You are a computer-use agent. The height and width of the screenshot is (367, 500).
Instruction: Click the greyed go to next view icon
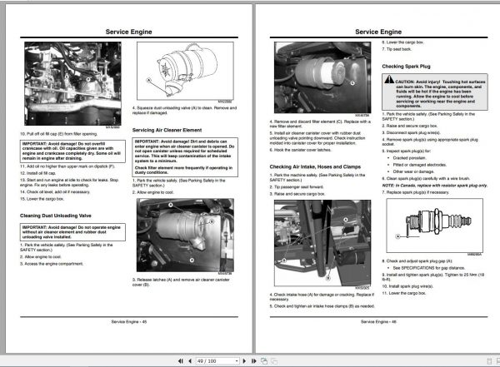pyautogui.click(x=274, y=361)
